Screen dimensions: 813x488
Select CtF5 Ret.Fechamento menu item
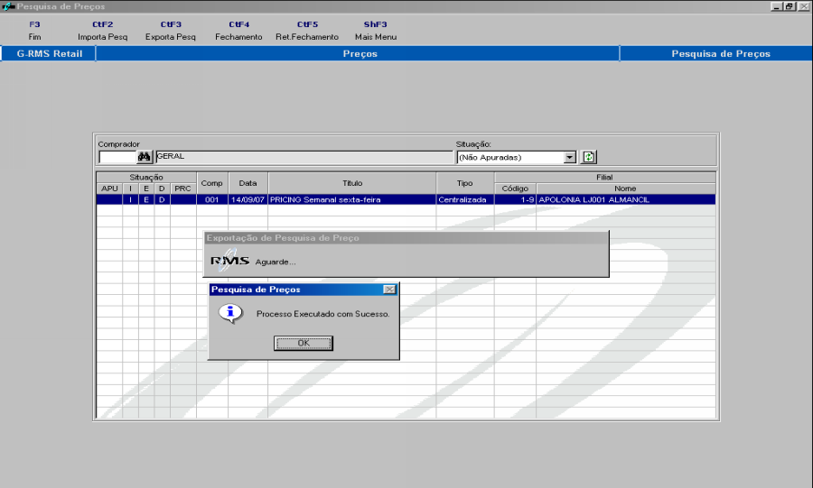tap(307, 31)
